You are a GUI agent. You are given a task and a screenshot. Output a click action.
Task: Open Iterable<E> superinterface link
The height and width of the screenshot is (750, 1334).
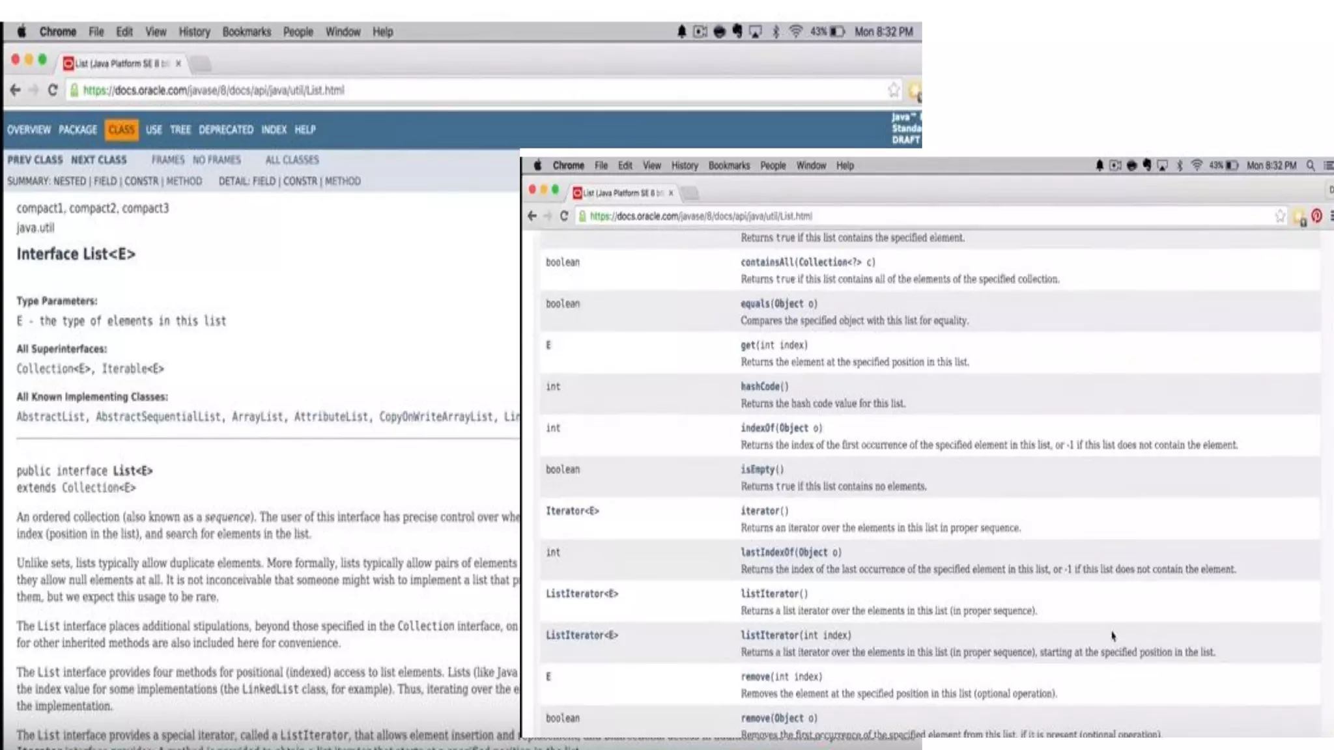tap(133, 368)
